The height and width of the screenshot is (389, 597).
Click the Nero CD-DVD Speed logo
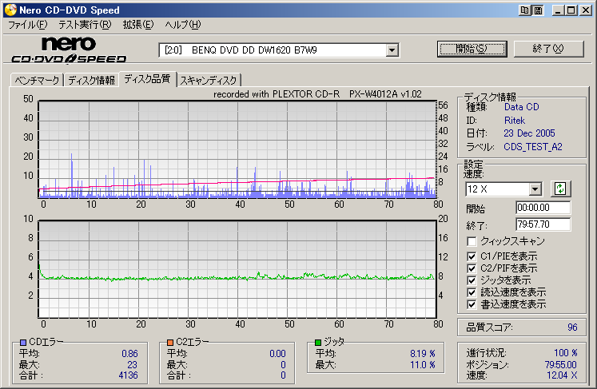coord(68,50)
